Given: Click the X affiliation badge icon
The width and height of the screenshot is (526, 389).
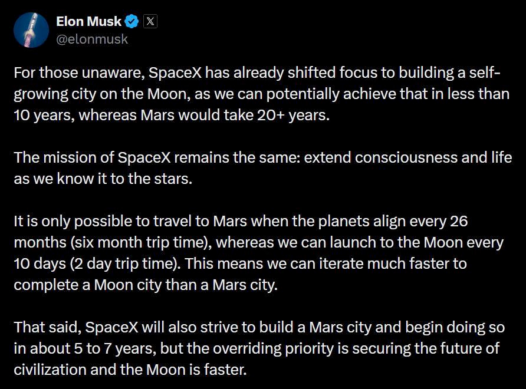Looking at the screenshot, I should click(150, 22).
